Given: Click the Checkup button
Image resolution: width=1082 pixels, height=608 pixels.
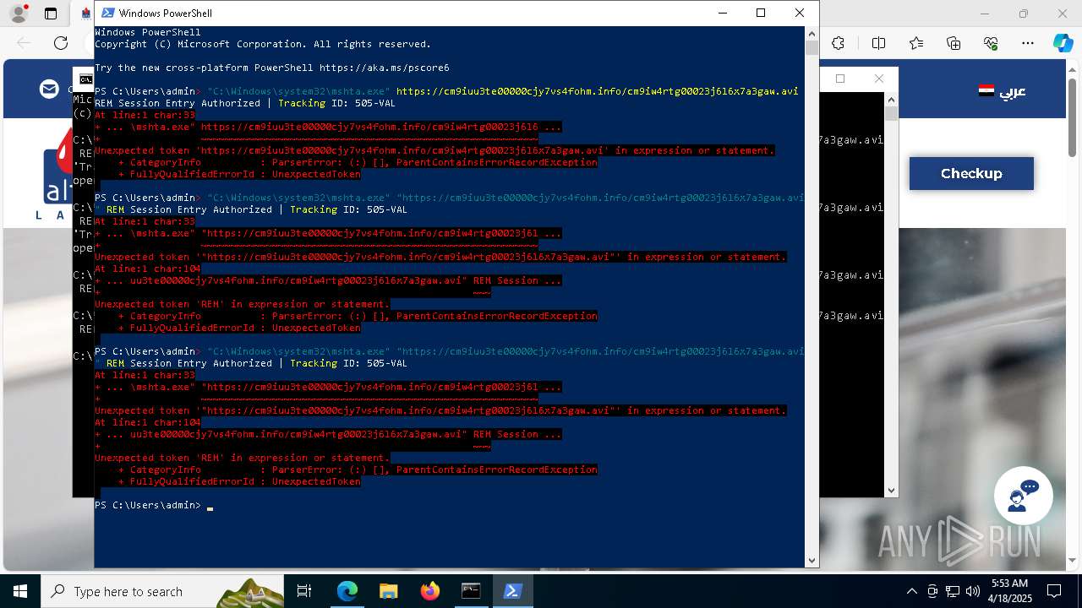Looking at the screenshot, I should point(971,173).
